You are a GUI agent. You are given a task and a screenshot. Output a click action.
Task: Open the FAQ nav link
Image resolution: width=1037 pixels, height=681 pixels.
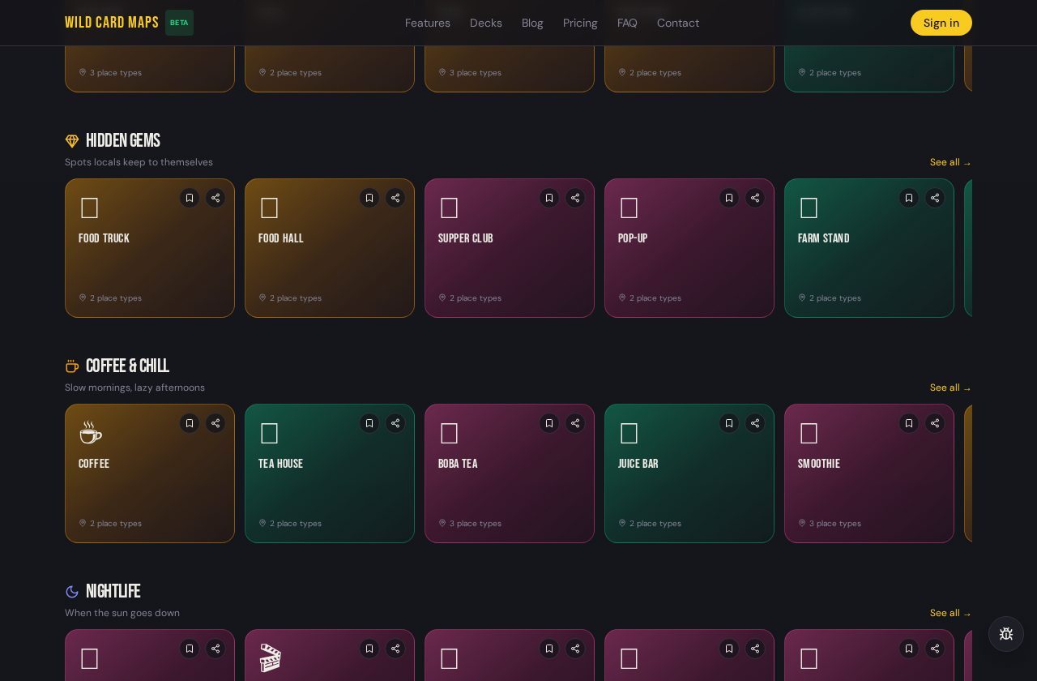click(x=627, y=23)
